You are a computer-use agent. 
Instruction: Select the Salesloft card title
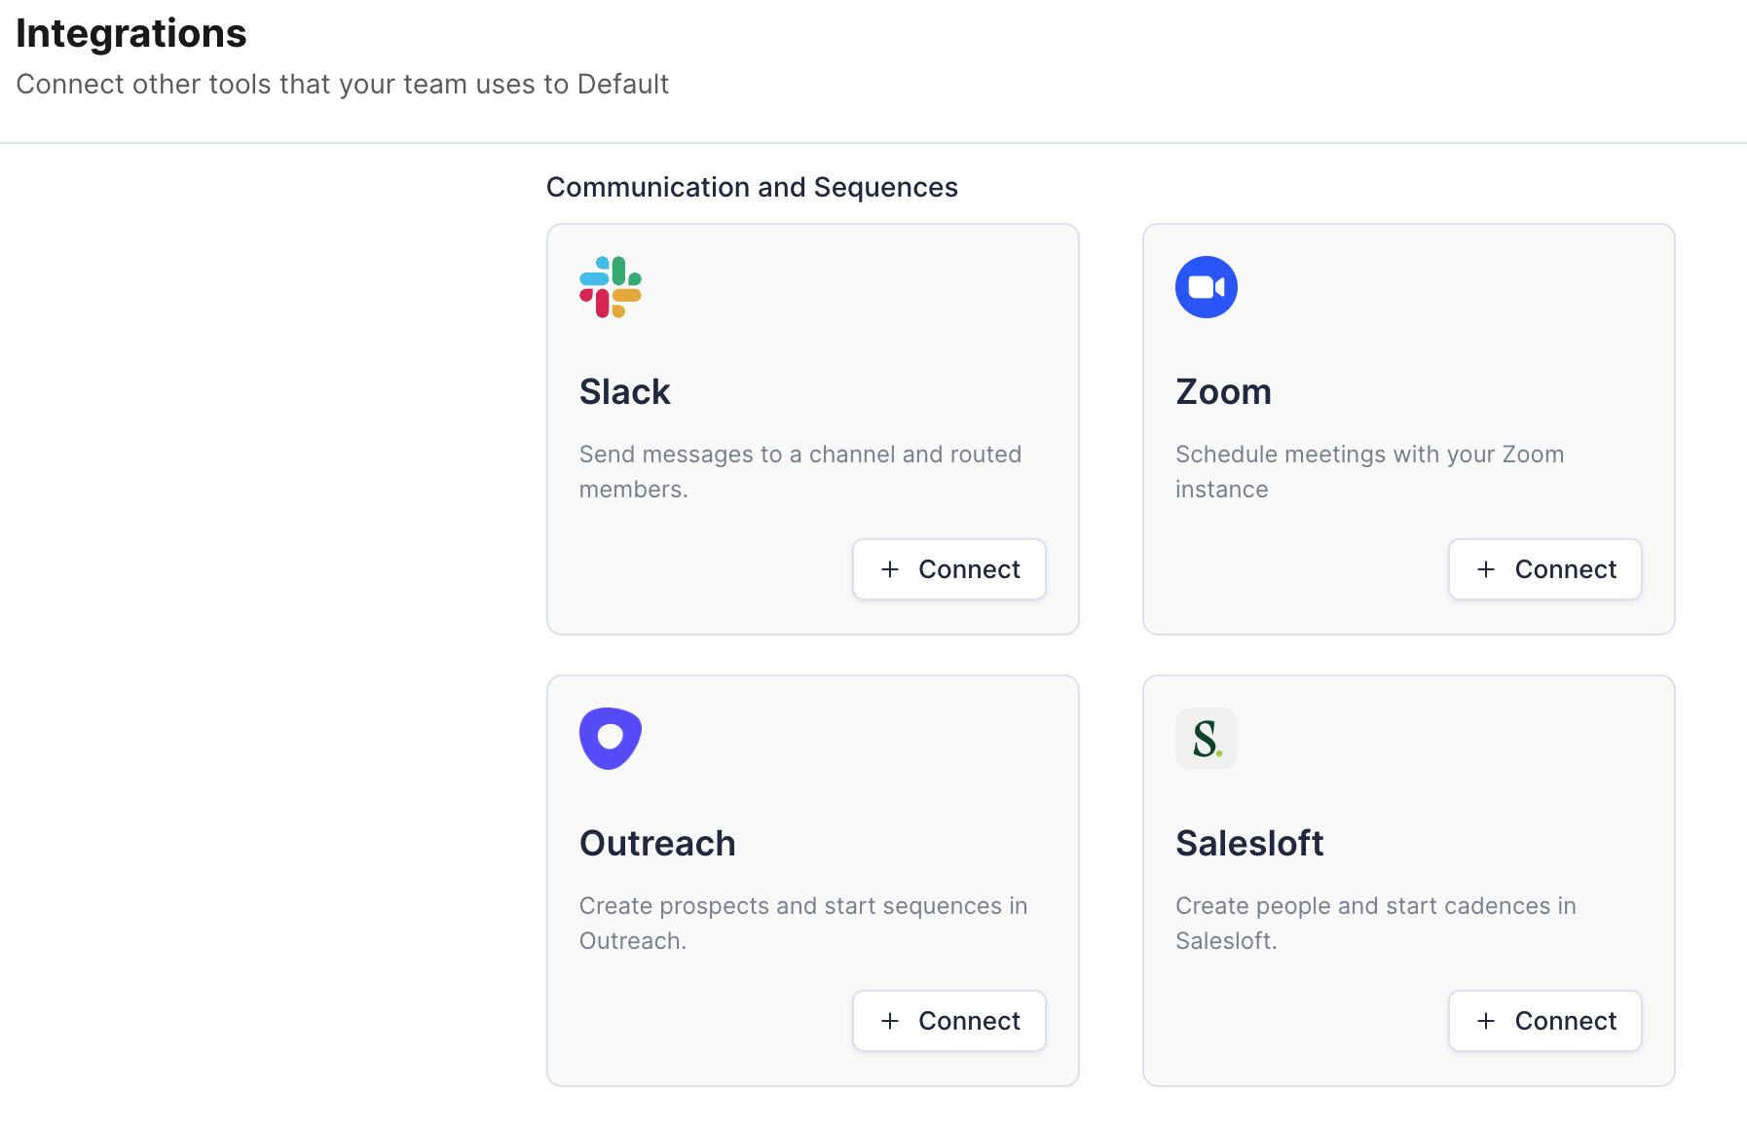[x=1249, y=844]
